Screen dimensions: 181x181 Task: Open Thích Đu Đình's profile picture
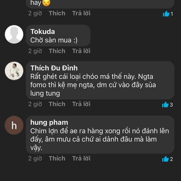pyautogui.click(x=14, y=71)
